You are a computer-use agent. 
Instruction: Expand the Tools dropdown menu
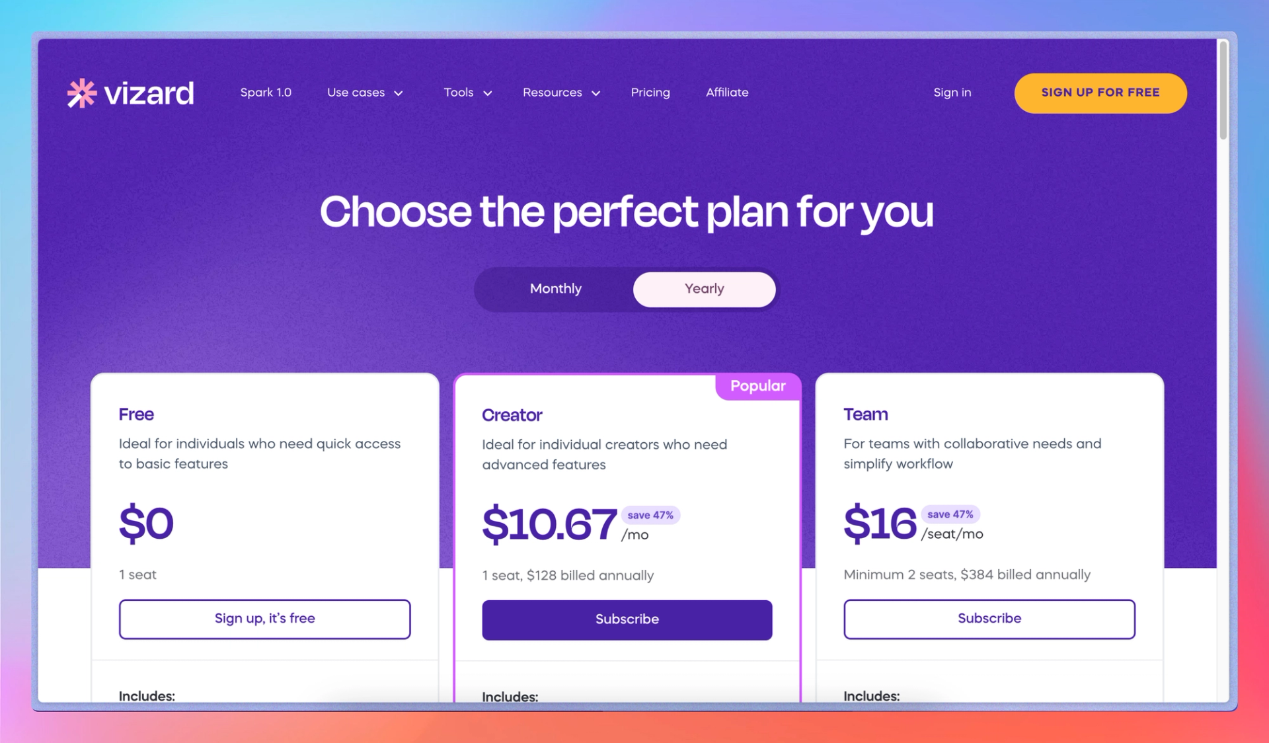(x=466, y=93)
